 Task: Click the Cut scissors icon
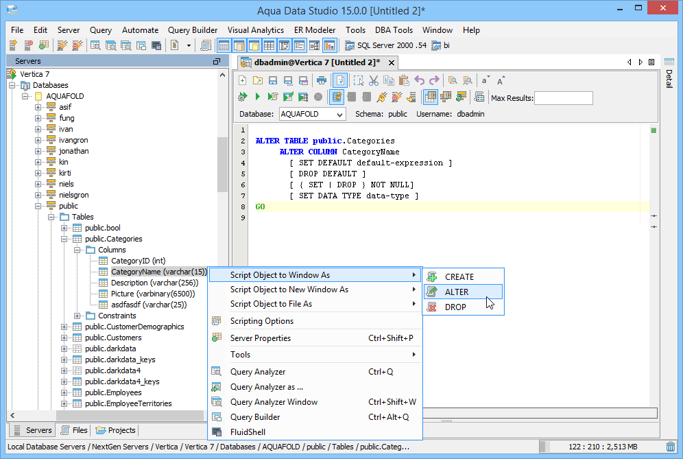tap(374, 81)
